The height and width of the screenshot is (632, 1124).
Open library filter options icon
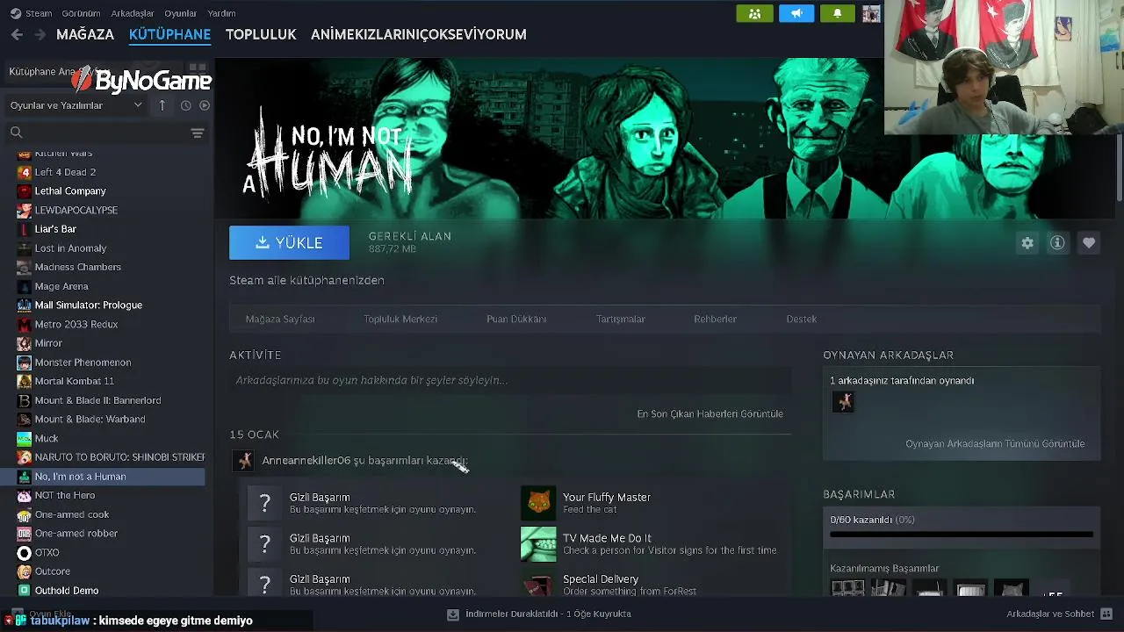pos(197,133)
